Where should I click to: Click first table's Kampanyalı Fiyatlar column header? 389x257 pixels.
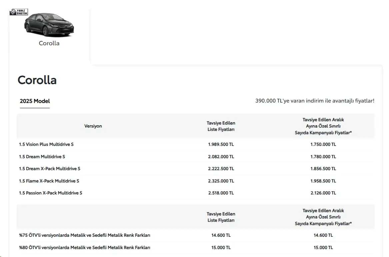[x=323, y=126]
